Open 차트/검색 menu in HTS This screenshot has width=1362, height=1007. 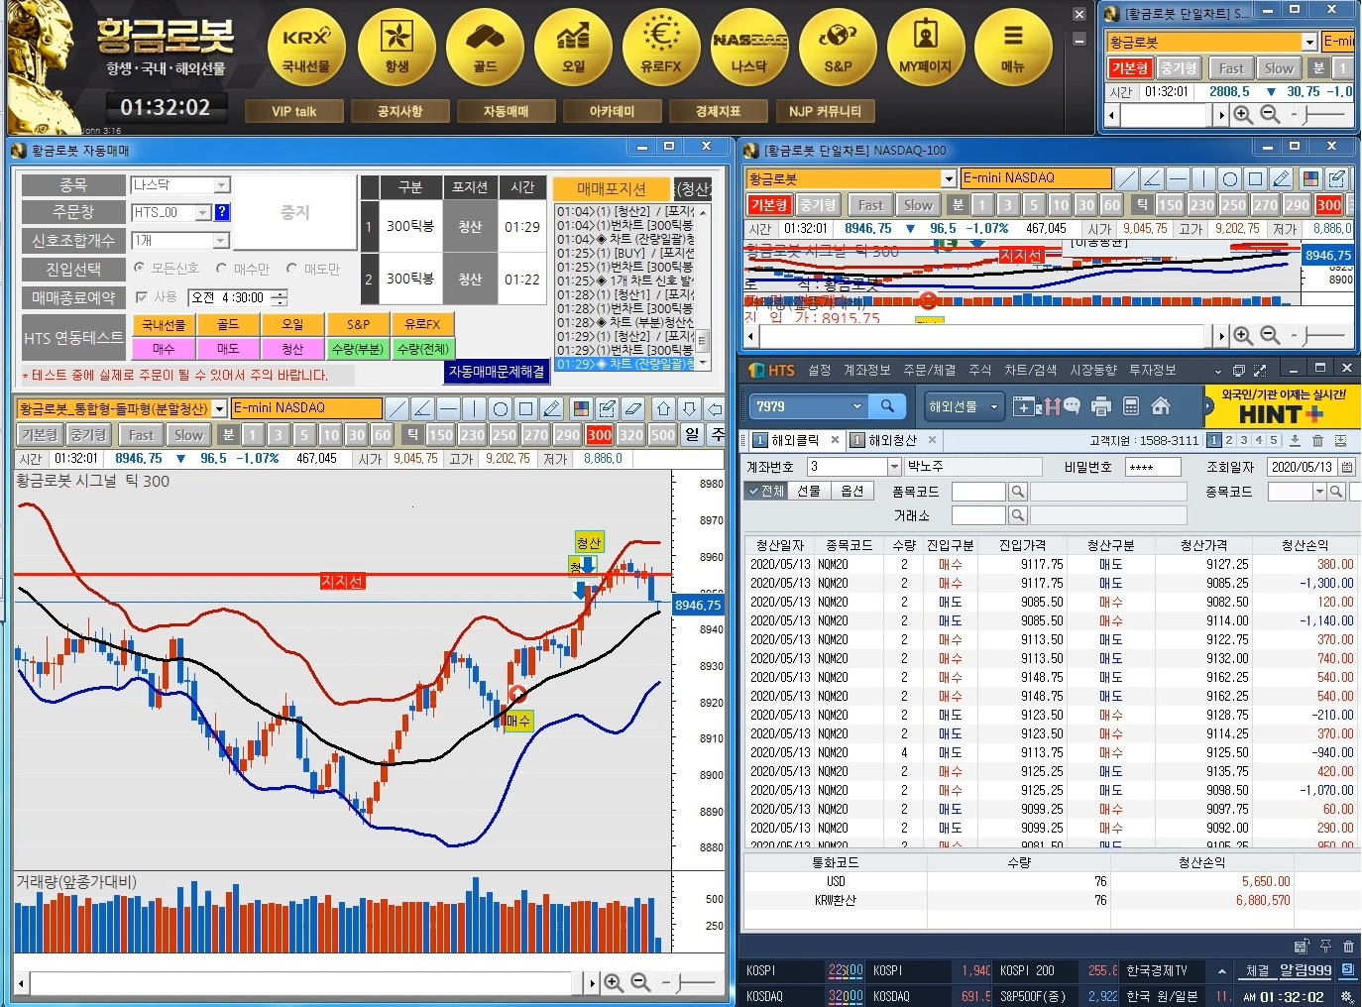point(1030,370)
